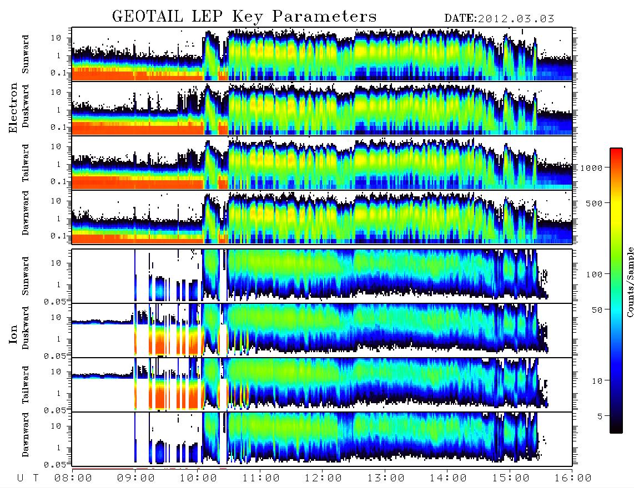Click the "16:00" time axis label
The image size is (634, 488).
[x=573, y=478]
